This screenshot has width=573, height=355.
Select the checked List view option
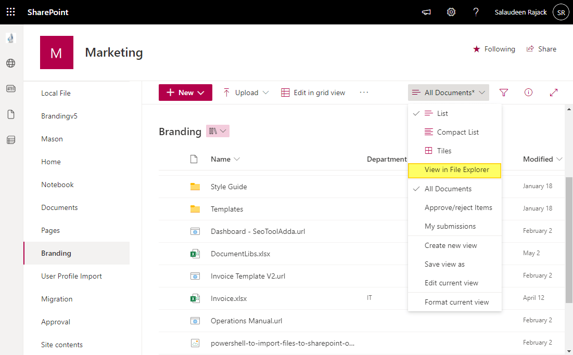point(454,113)
